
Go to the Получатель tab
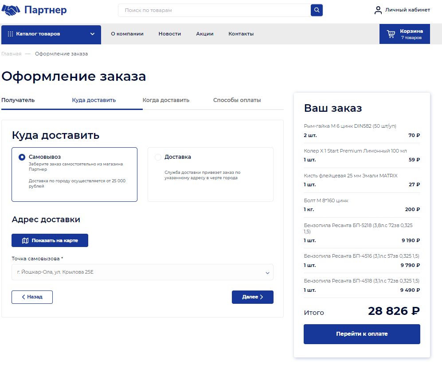(x=18, y=100)
